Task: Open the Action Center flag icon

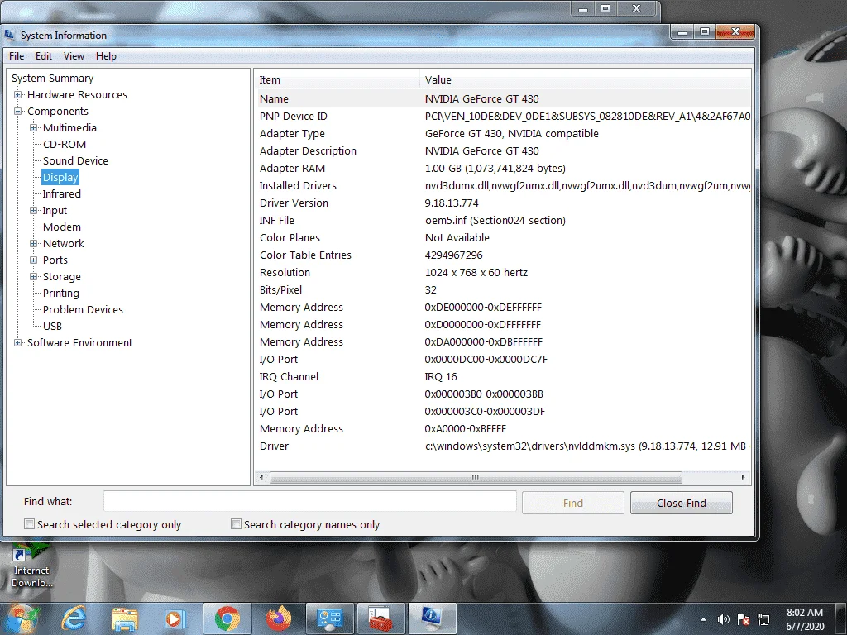Action: [744, 619]
